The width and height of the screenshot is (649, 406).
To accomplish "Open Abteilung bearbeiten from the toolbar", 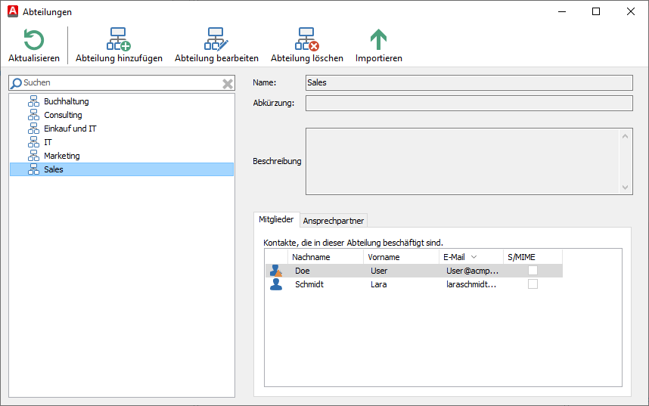I will [x=216, y=40].
